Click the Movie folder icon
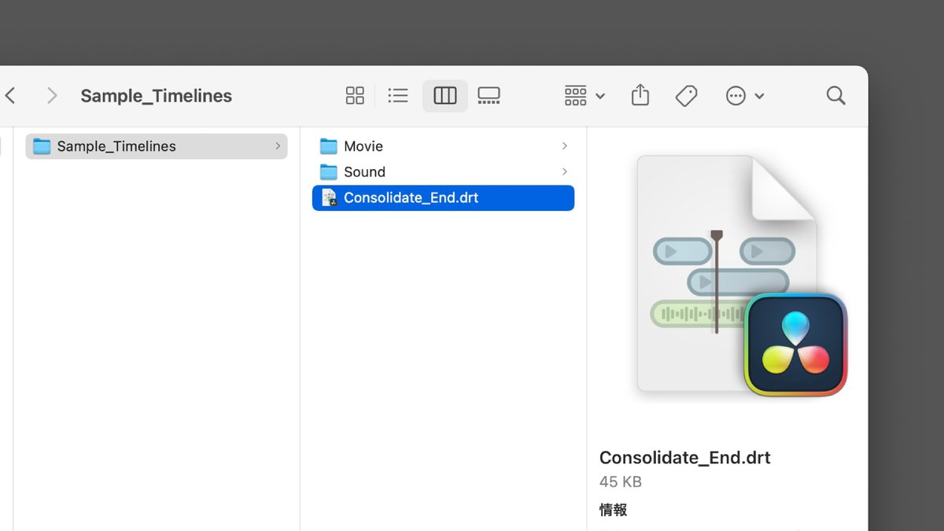This screenshot has width=944, height=531. tap(329, 146)
